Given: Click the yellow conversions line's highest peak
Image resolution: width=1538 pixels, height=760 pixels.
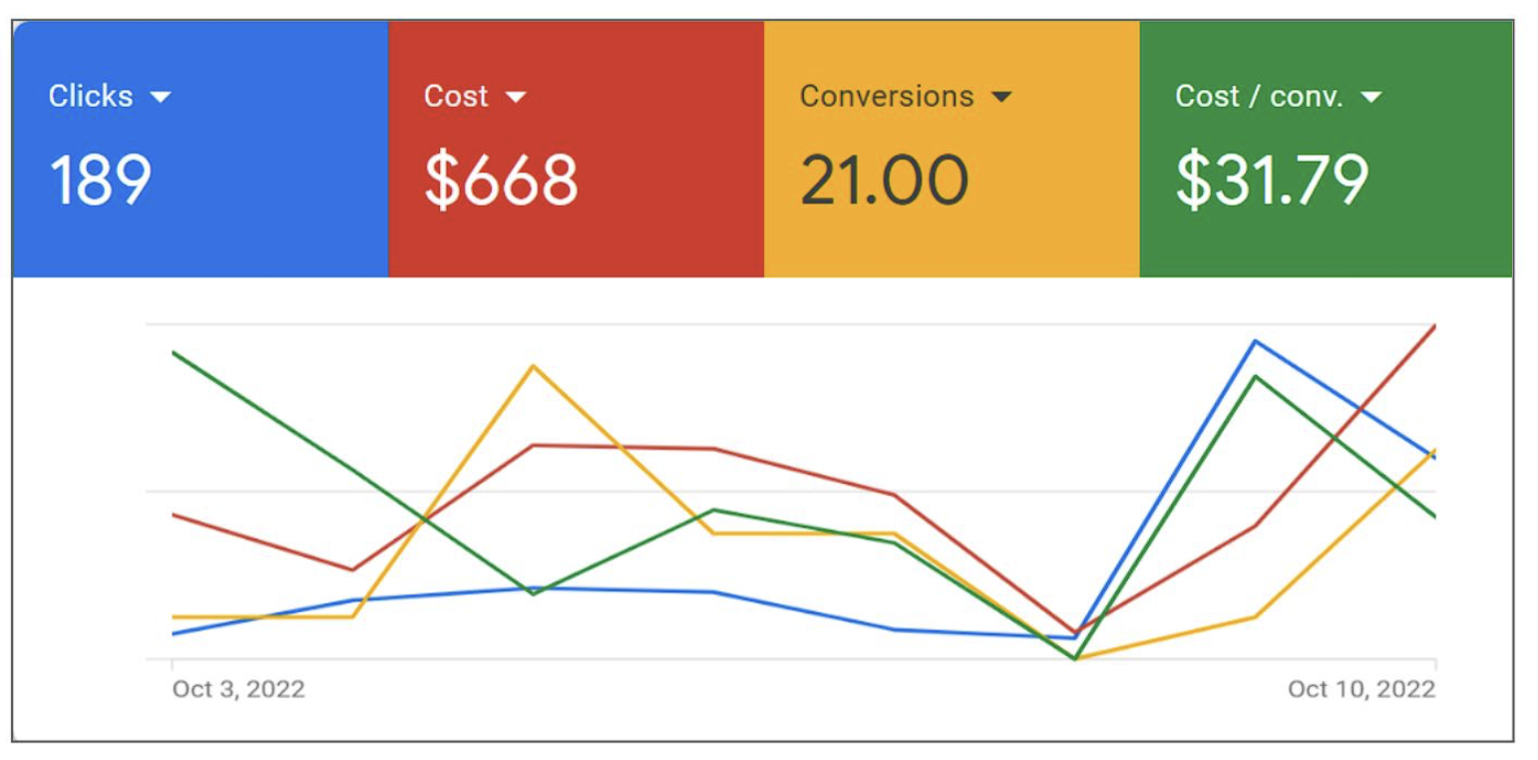Looking at the screenshot, I should click(534, 366).
